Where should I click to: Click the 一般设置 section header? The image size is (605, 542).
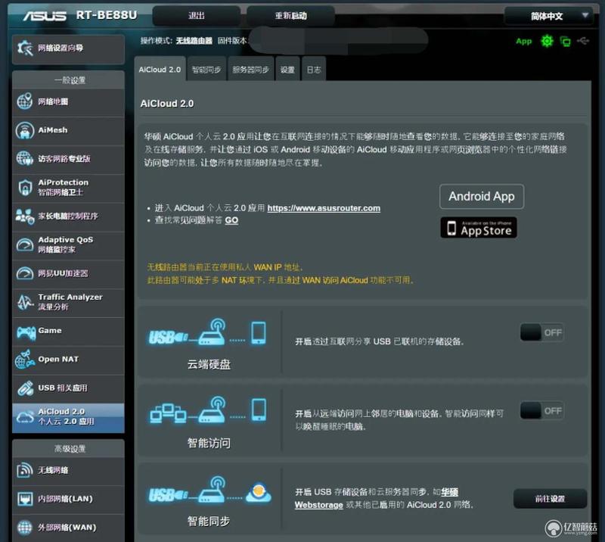coord(70,80)
